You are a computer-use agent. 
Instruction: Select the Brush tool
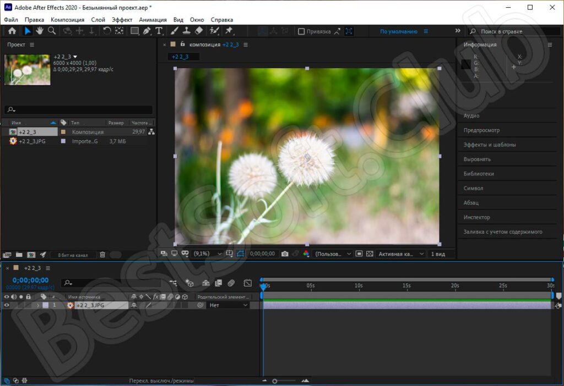pos(175,31)
